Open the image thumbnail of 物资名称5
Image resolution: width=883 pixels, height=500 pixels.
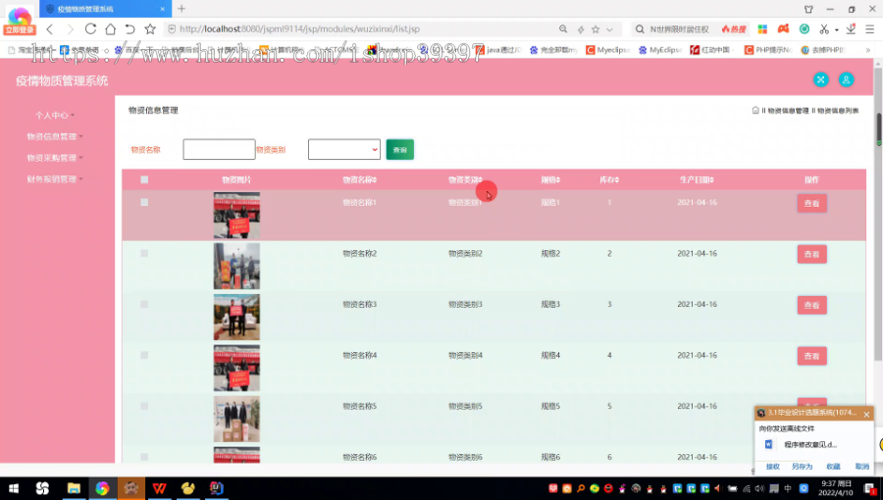tap(236, 419)
